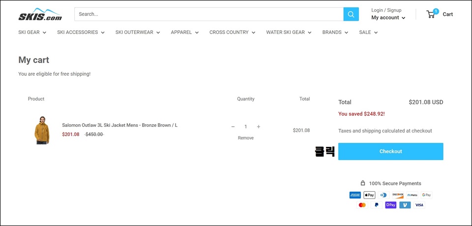
Task: Expand the SKI GEAR menu
Action: click(x=32, y=32)
